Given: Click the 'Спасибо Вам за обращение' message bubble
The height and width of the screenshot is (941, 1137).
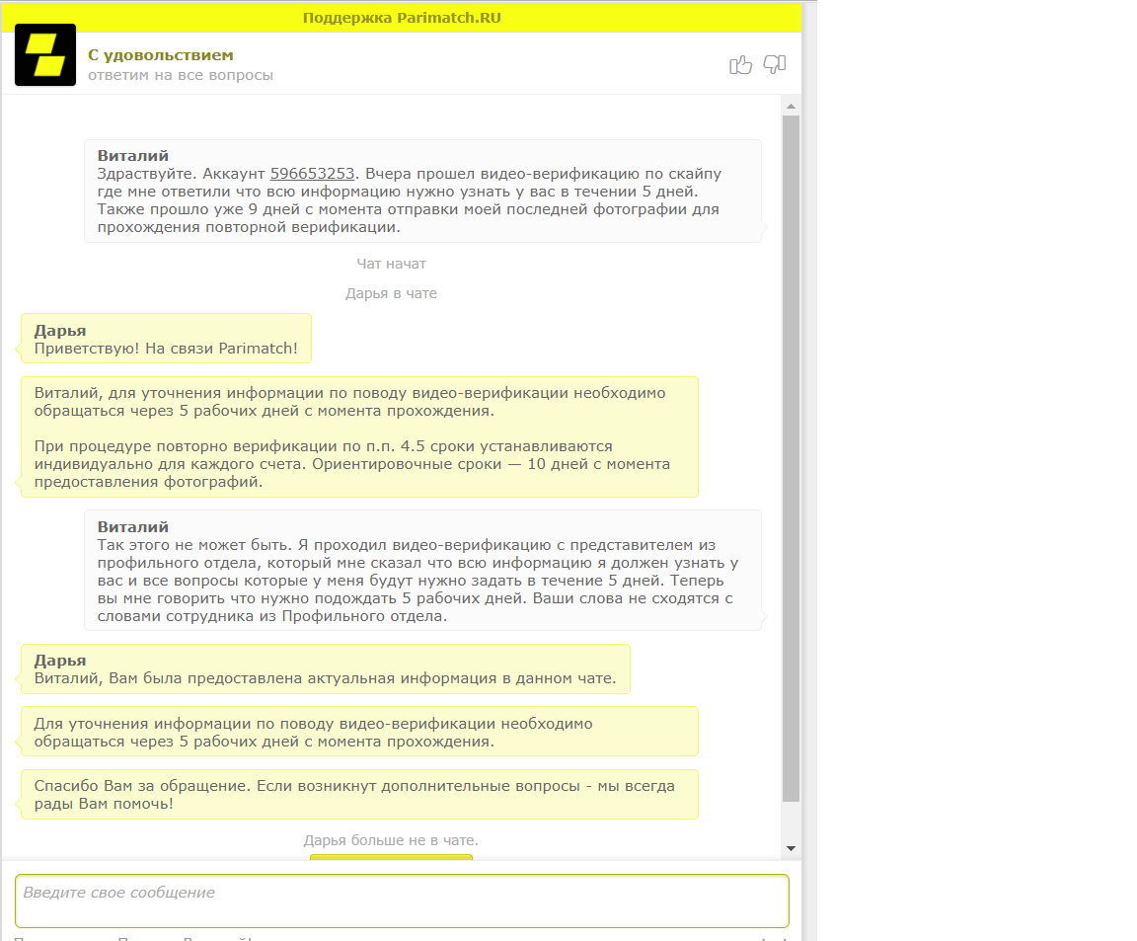Looking at the screenshot, I should click(x=359, y=795).
